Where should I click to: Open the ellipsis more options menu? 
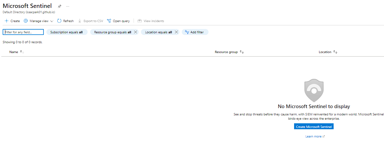(x=68, y=6)
